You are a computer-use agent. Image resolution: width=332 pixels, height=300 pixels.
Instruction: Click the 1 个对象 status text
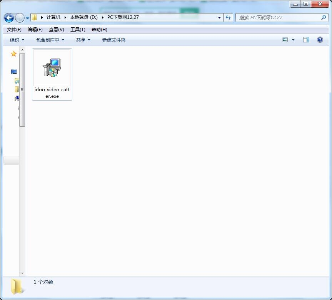pyautogui.click(x=43, y=282)
